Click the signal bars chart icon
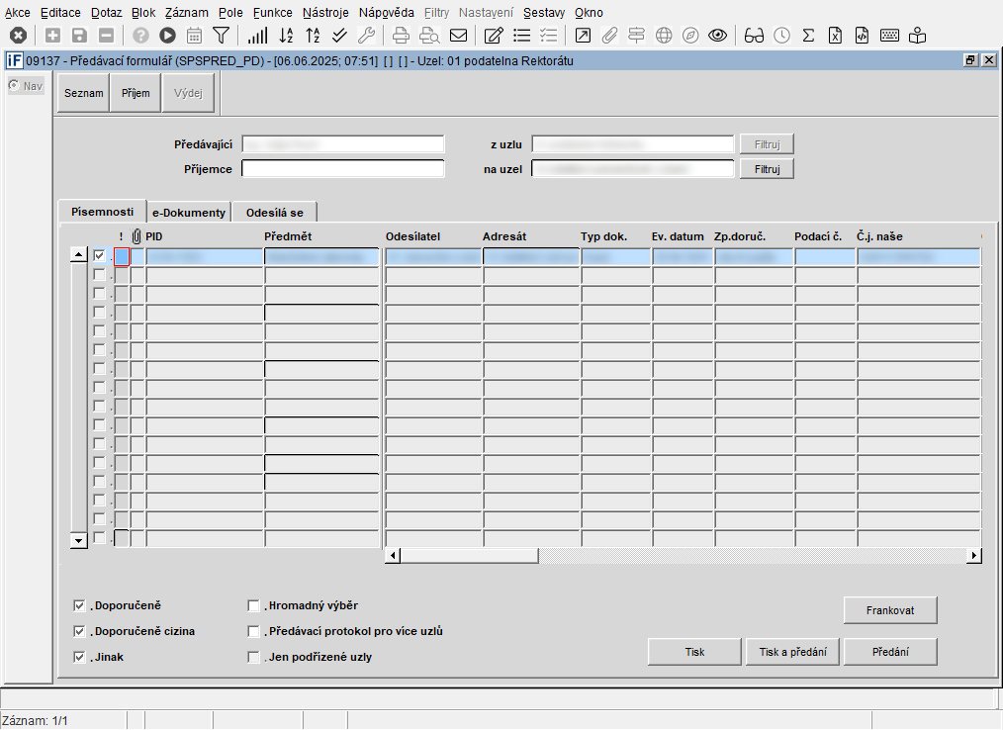Screen dimensions: 1003x730 257,36
